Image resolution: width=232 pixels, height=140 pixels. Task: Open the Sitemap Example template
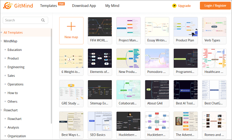tap(100, 94)
